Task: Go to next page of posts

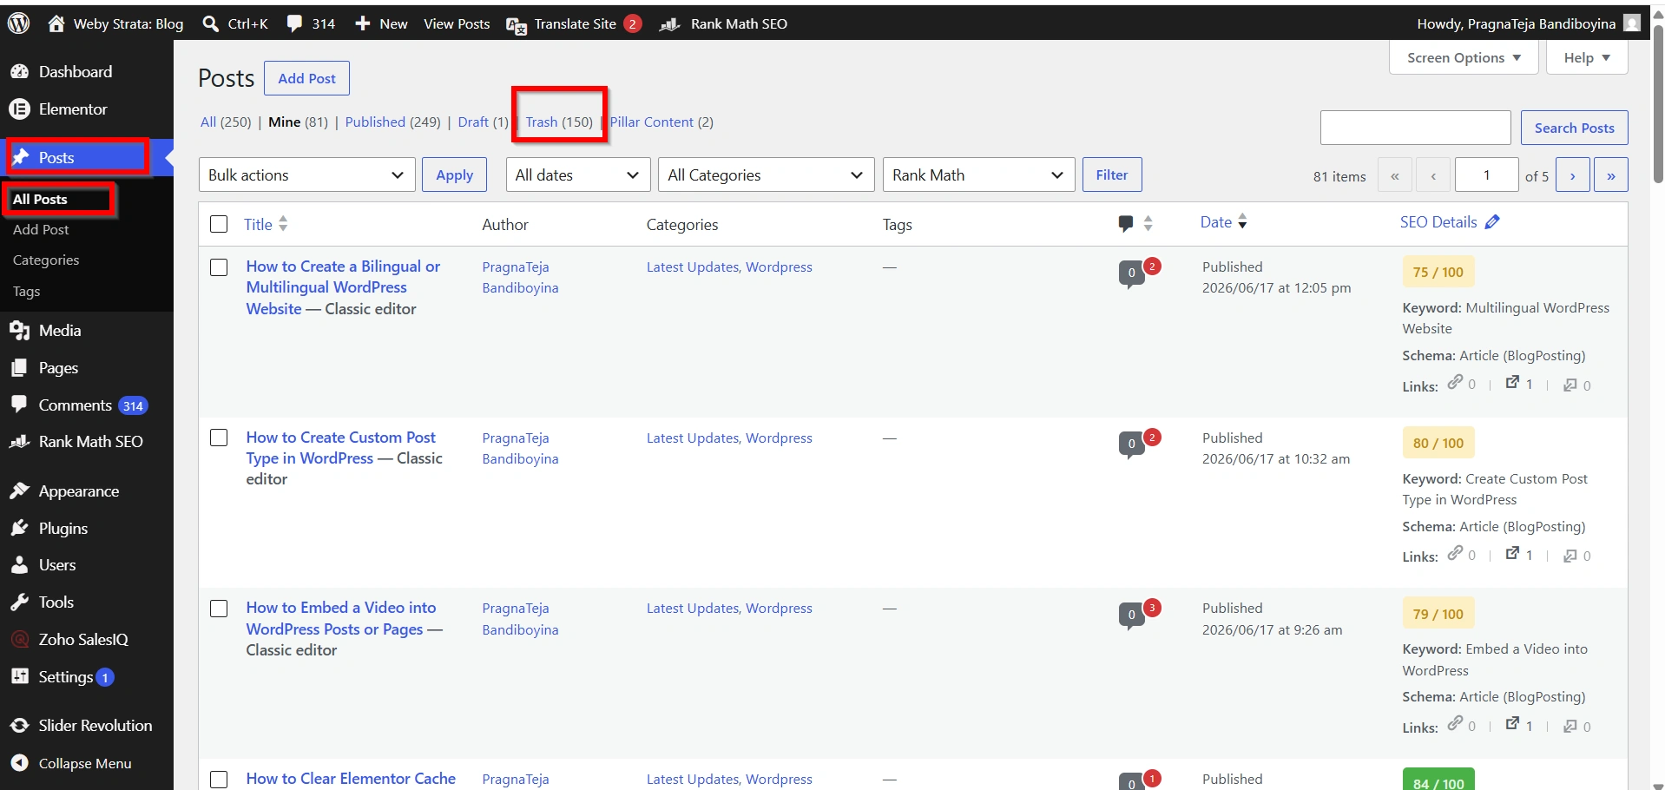Action: [x=1573, y=175]
